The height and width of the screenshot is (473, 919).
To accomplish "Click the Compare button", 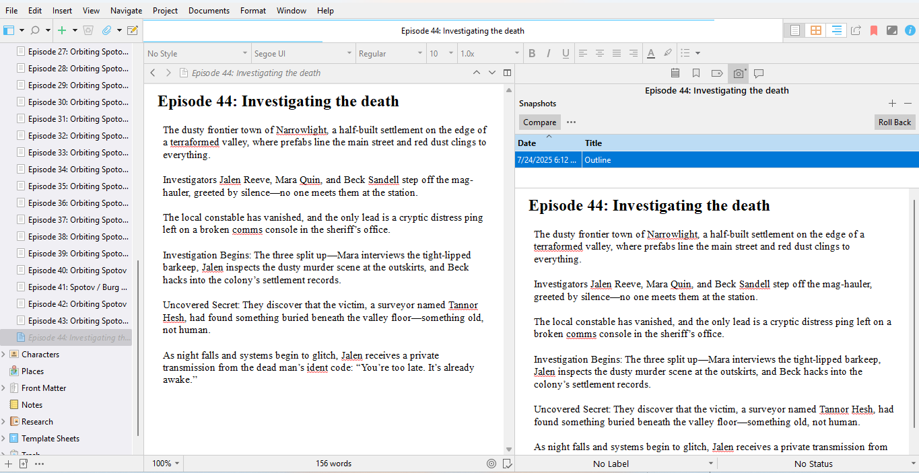I will pos(539,122).
